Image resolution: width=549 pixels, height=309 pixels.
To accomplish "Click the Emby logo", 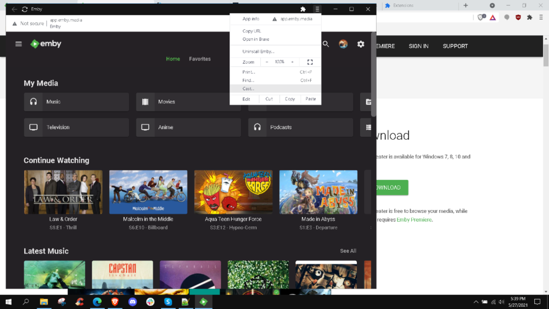I will (46, 44).
